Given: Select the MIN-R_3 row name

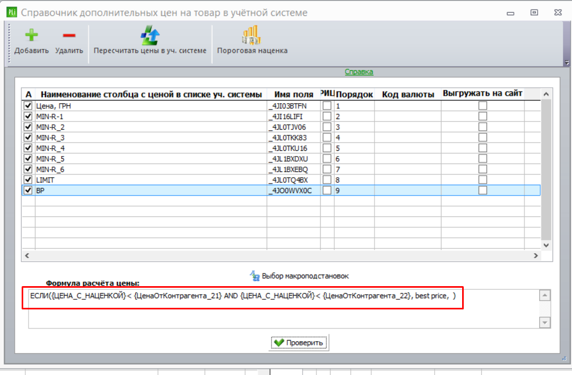Looking at the screenshot, I should [50, 138].
